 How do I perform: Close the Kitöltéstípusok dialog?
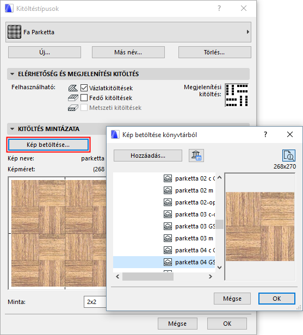244,8
